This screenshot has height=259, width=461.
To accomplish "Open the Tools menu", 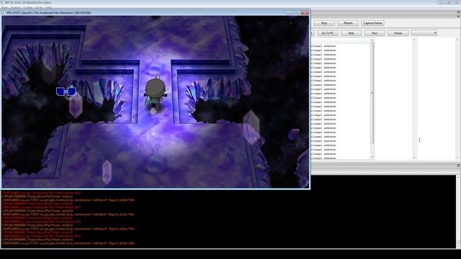I will [x=39, y=8].
